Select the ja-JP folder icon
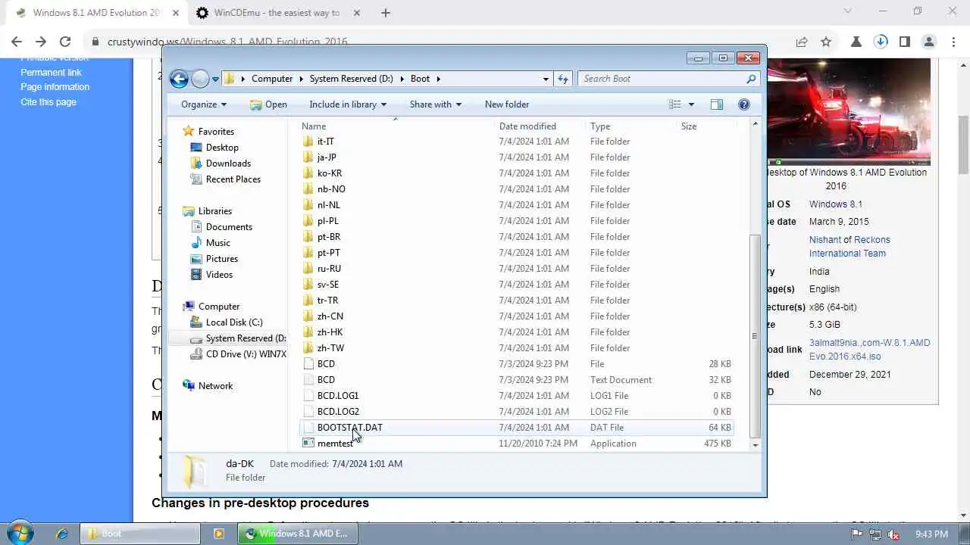Image resolution: width=970 pixels, height=545 pixels. click(308, 157)
